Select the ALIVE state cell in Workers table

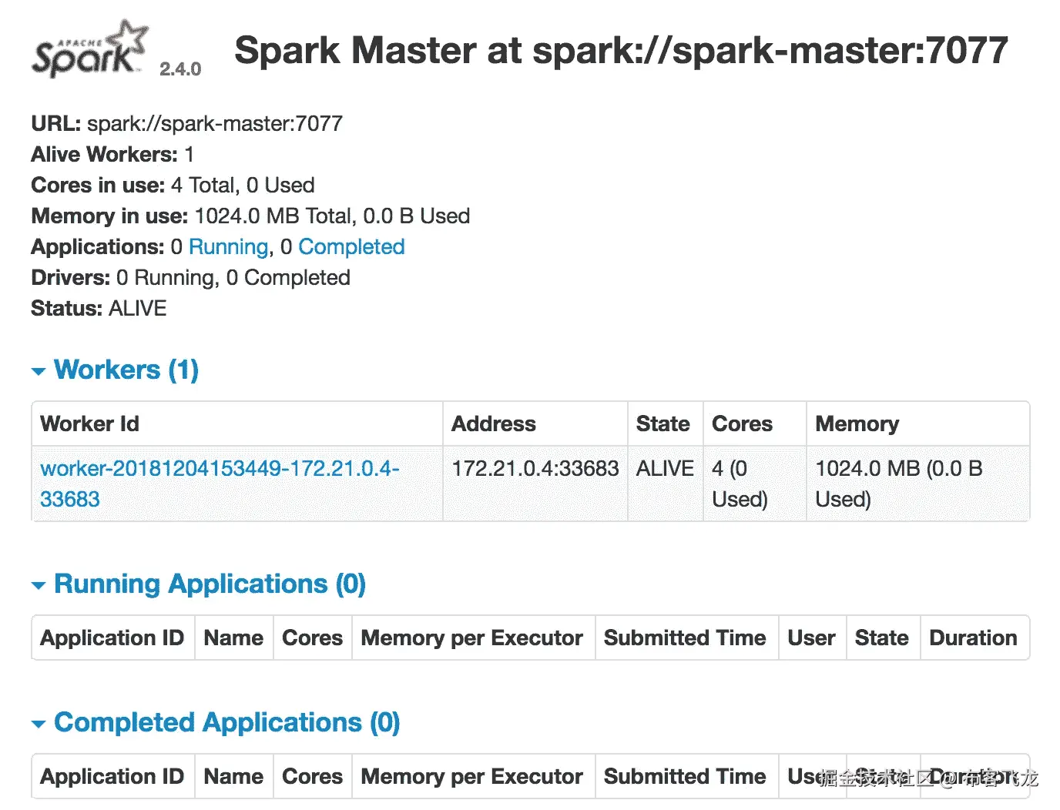[x=666, y=484]
